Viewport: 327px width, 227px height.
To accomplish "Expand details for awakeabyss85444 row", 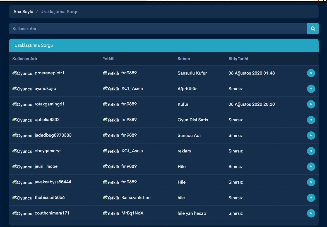I will (x=311, y=182).
